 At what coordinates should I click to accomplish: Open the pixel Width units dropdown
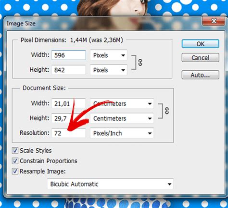click(109, 55)
